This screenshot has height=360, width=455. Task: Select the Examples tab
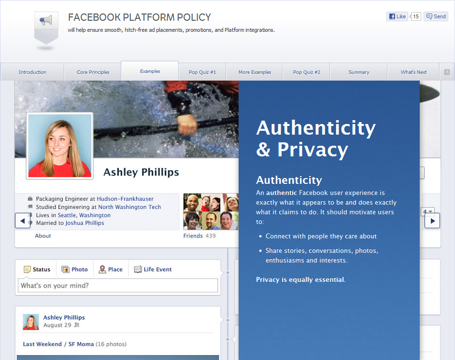pos(150,71)
